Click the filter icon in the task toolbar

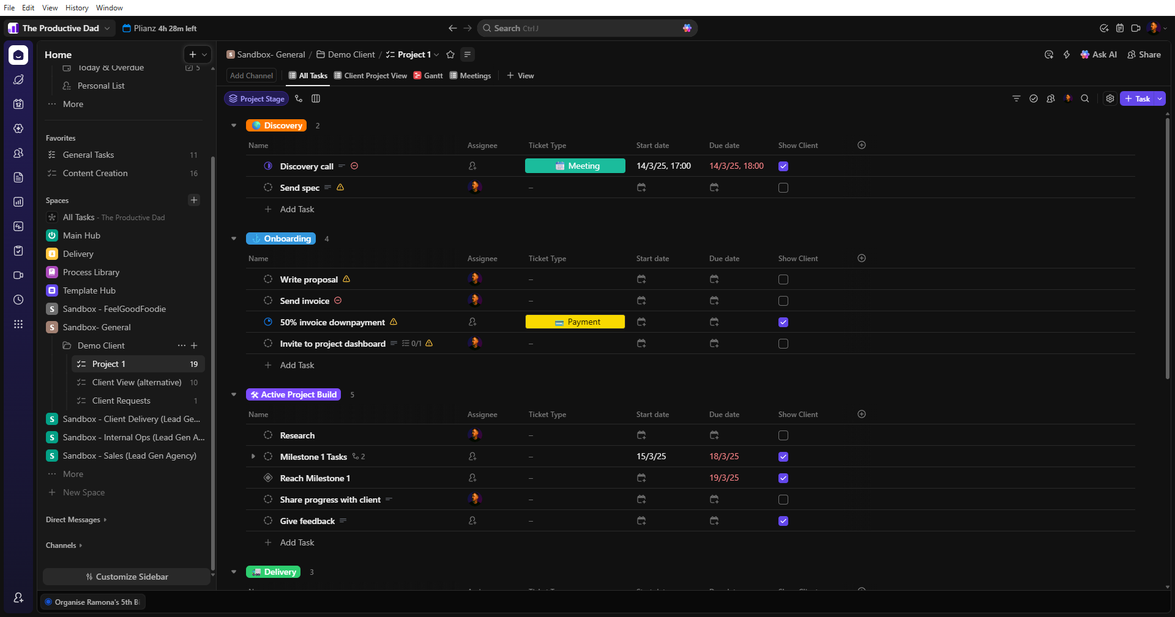[x=1016, y=98]
